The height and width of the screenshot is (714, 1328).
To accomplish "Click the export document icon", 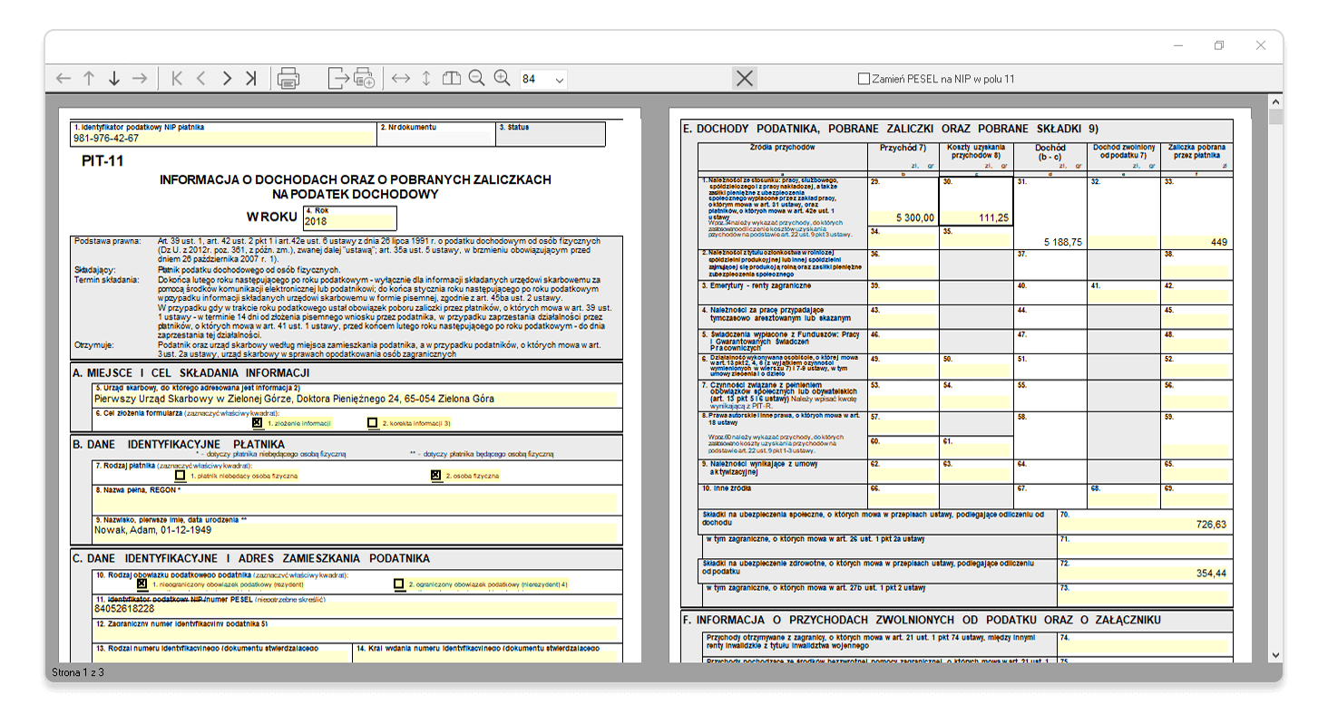I will pos(338,79).
